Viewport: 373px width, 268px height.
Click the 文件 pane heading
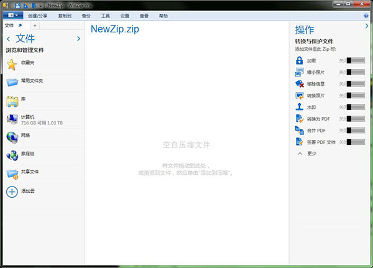tap(25, 39)
